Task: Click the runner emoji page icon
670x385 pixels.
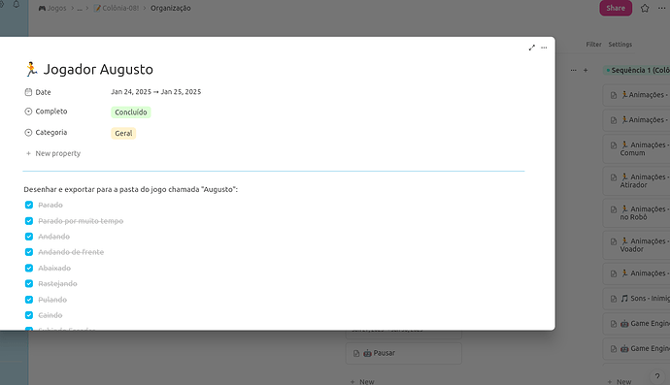Action: click(x=31, y=69)
